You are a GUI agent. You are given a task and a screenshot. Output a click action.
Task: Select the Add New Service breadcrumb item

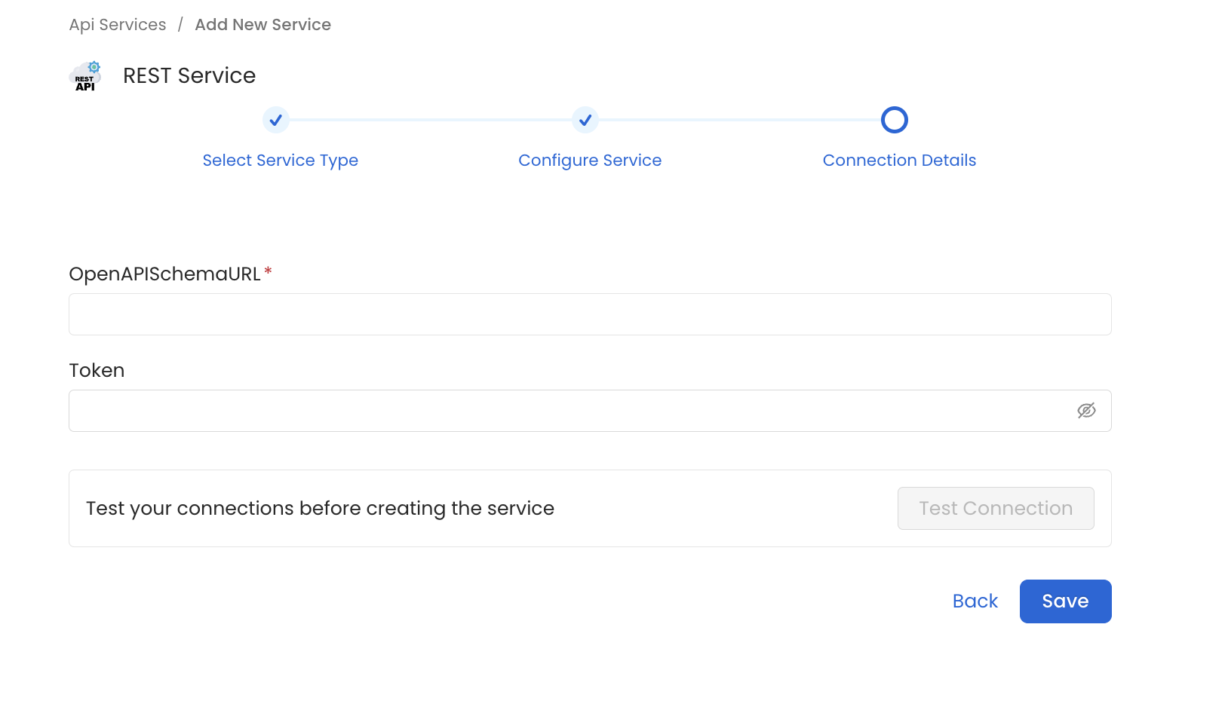click(262, 24)
